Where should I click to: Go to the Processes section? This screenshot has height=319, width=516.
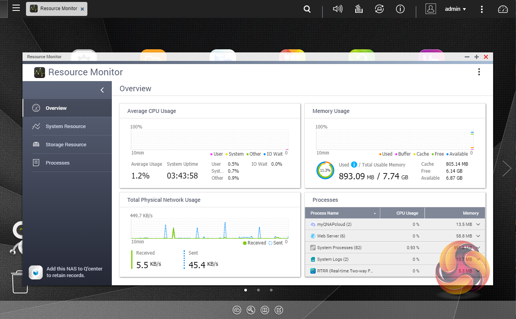(x=57, y=163)
